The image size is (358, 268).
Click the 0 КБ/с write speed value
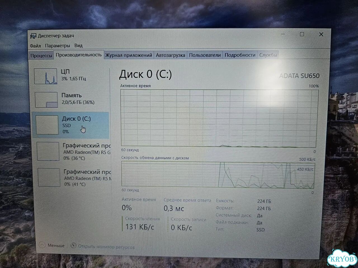pos(181,228)
